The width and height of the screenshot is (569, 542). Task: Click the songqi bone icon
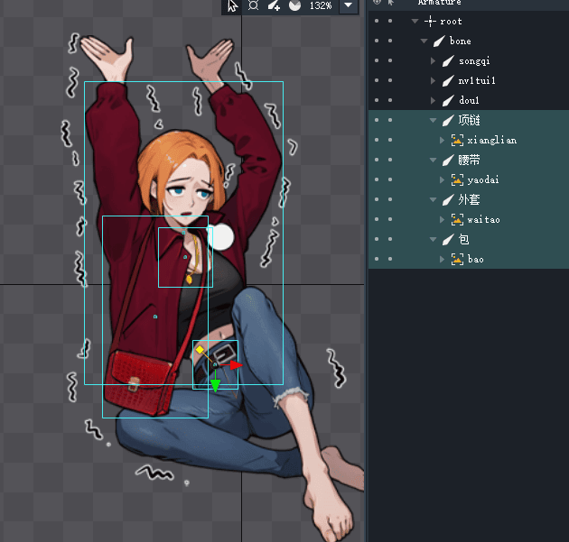coord(448,60)
